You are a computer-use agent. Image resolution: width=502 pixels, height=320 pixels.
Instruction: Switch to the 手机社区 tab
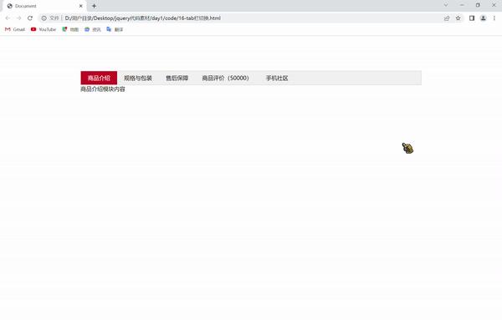(277, 78)
